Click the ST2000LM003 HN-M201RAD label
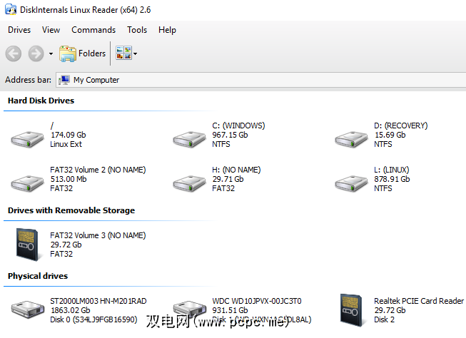Viewport: 466px width, 338px height. pos(98,301)
